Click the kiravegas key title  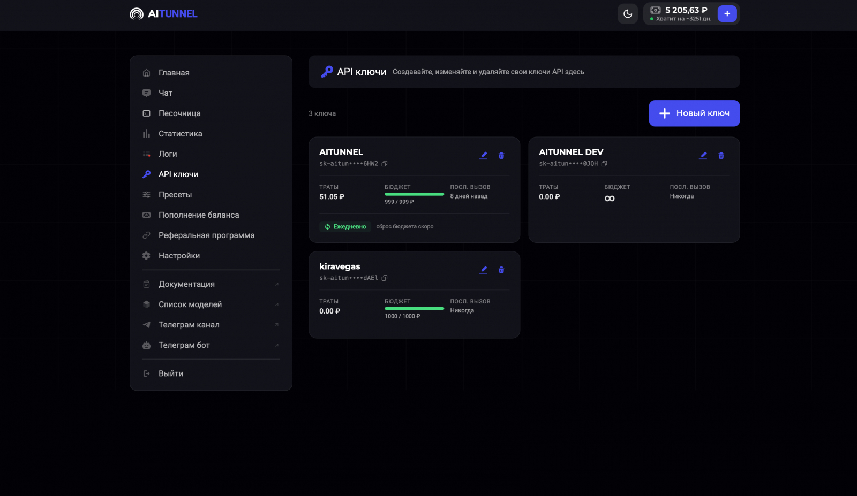click(x=340, y=266)
